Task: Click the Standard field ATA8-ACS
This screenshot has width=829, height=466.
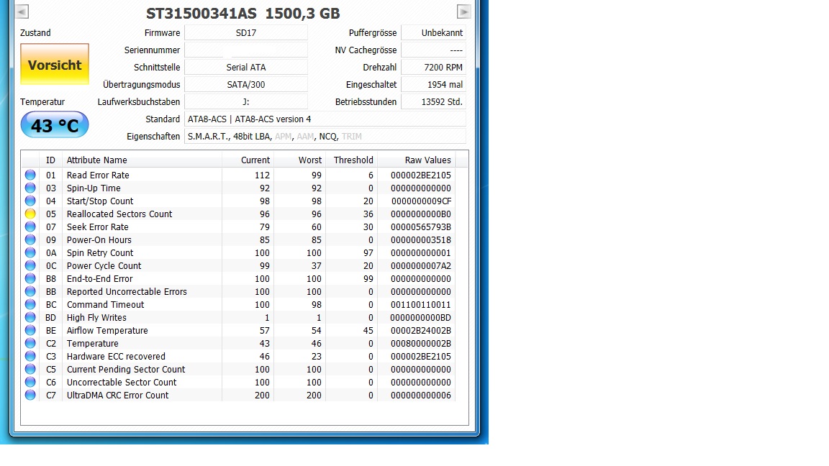Action: point(325,119)
